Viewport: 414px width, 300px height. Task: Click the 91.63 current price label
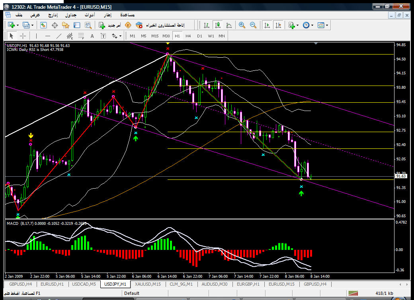click(x=400, y=176)
